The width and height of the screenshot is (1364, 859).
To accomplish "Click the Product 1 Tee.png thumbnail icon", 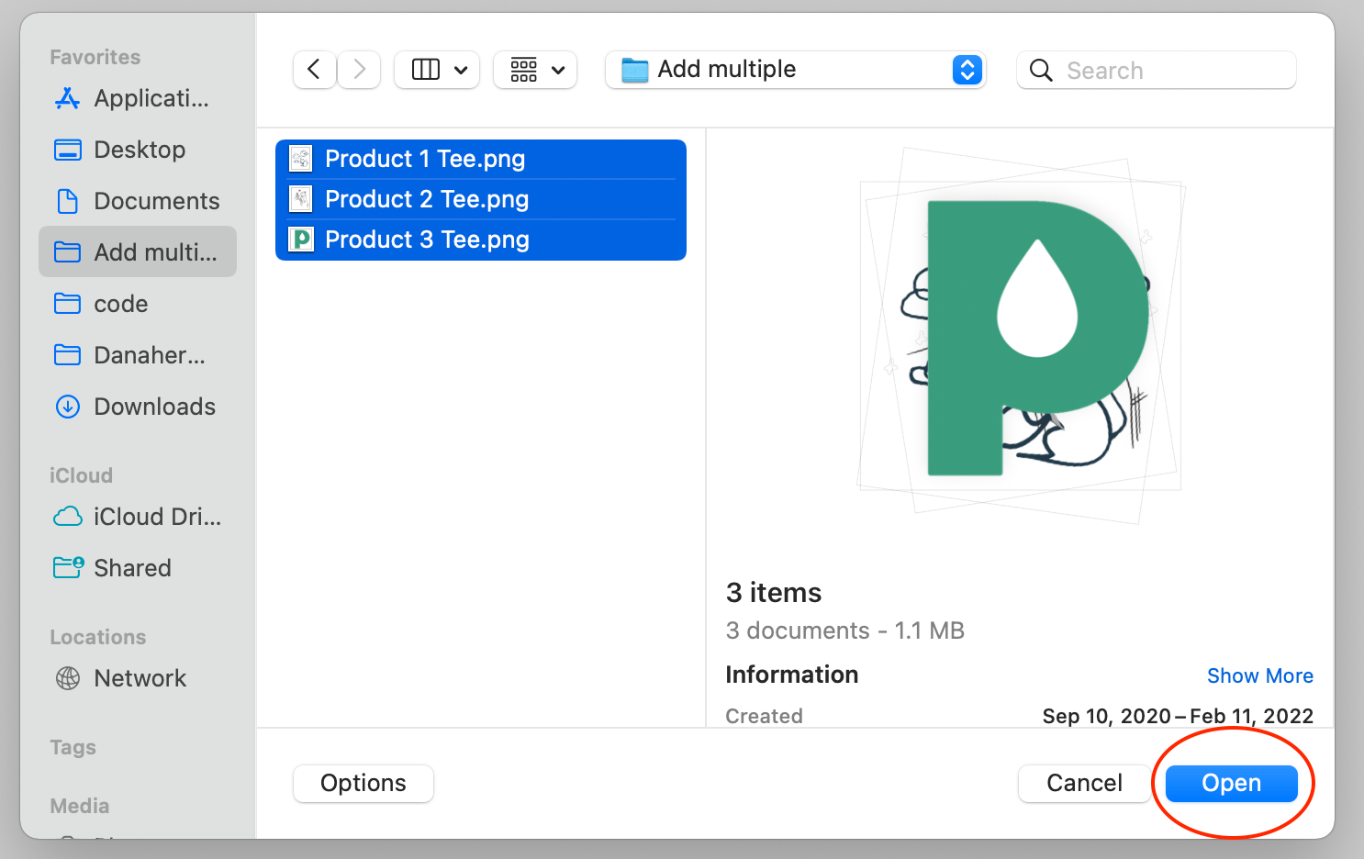I will point(301,159).
